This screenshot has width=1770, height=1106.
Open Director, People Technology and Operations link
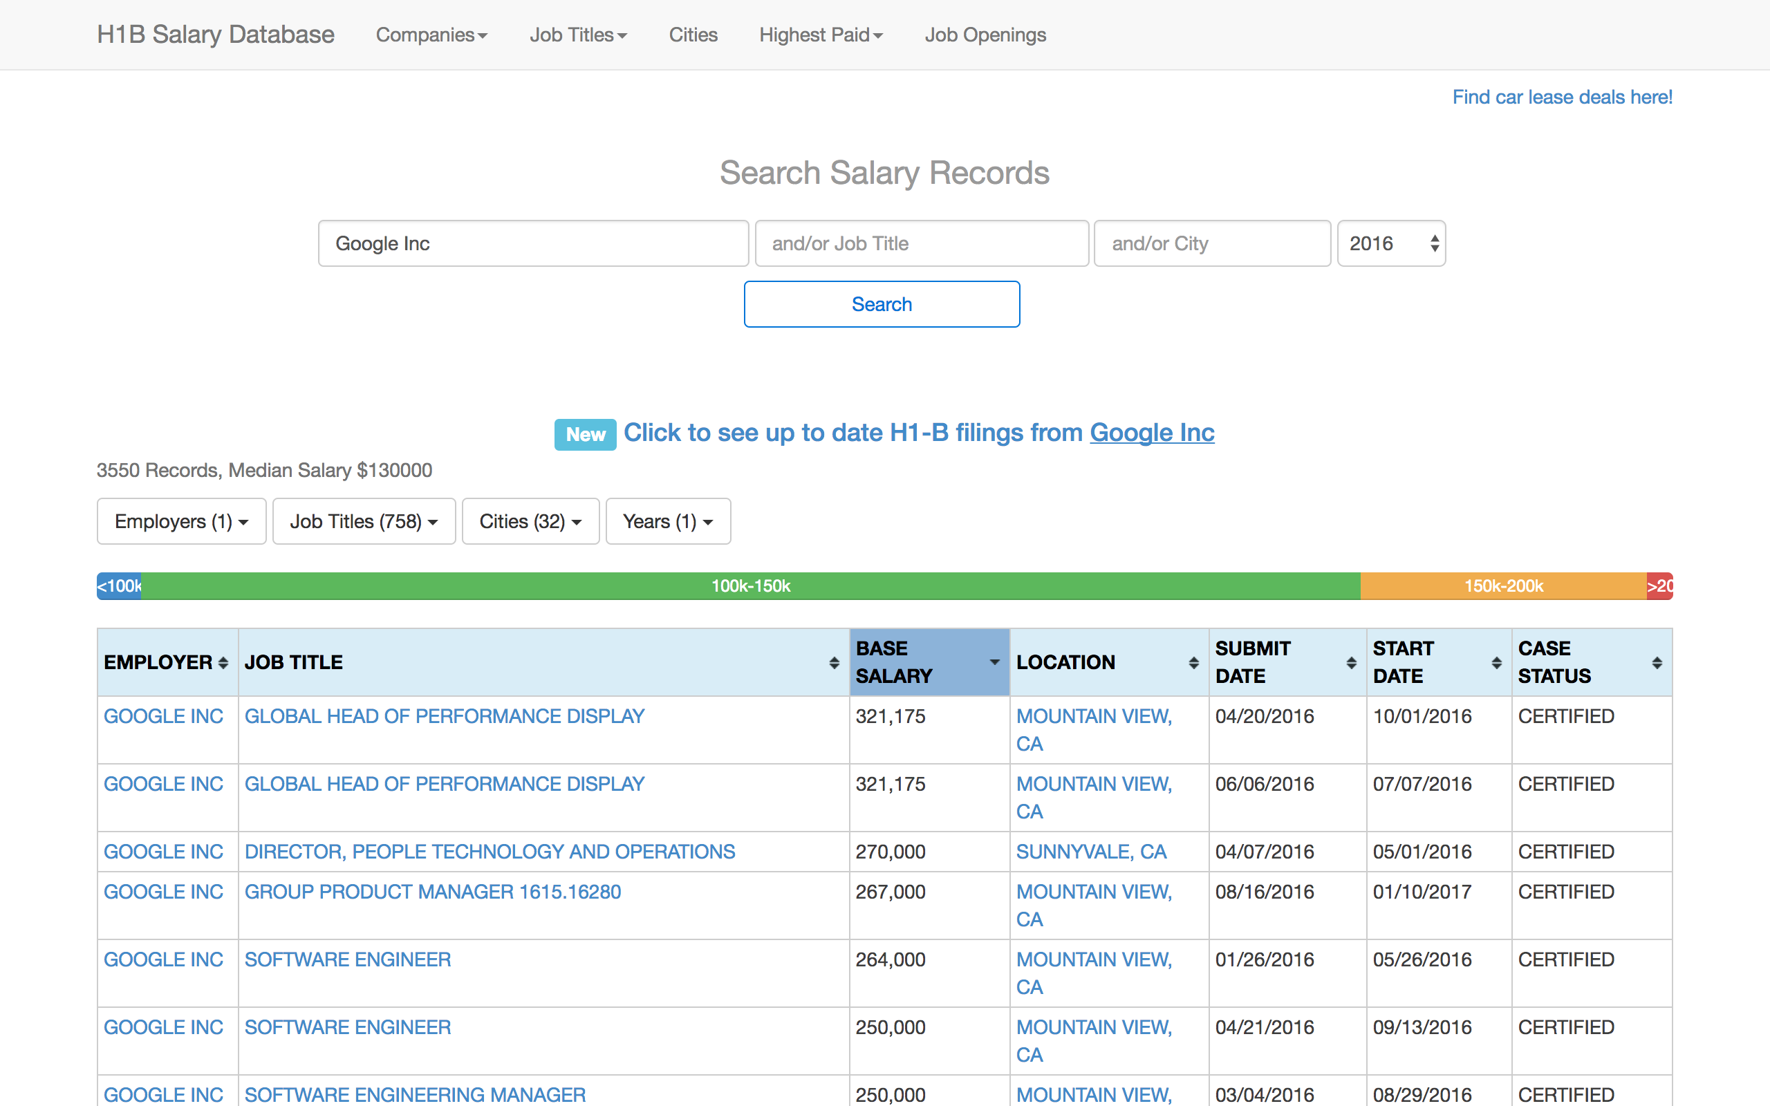click(490, 852)
